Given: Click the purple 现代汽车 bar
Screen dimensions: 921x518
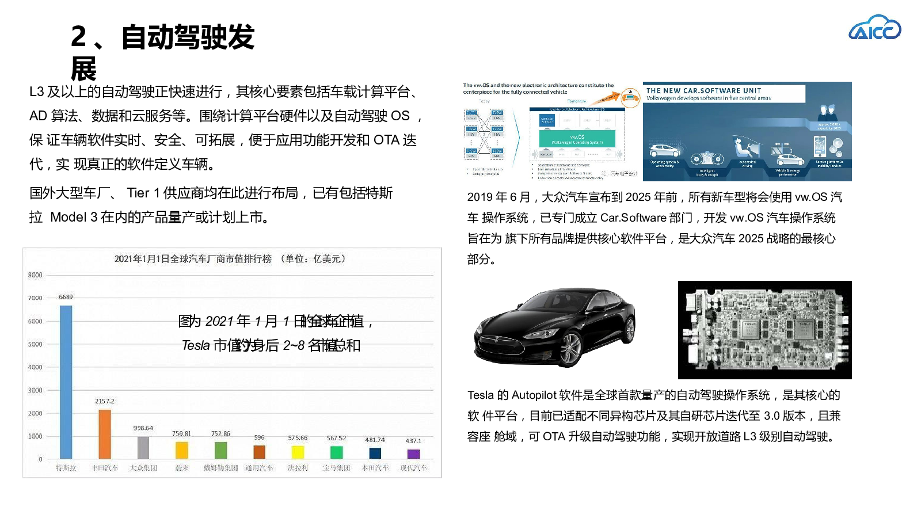Looking at the screenshot, I should point(414,454).
